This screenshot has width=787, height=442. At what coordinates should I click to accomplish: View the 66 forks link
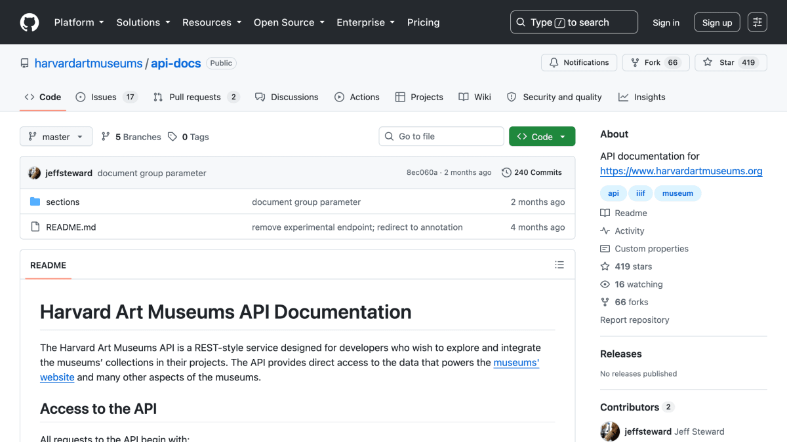tap(624, 302)
